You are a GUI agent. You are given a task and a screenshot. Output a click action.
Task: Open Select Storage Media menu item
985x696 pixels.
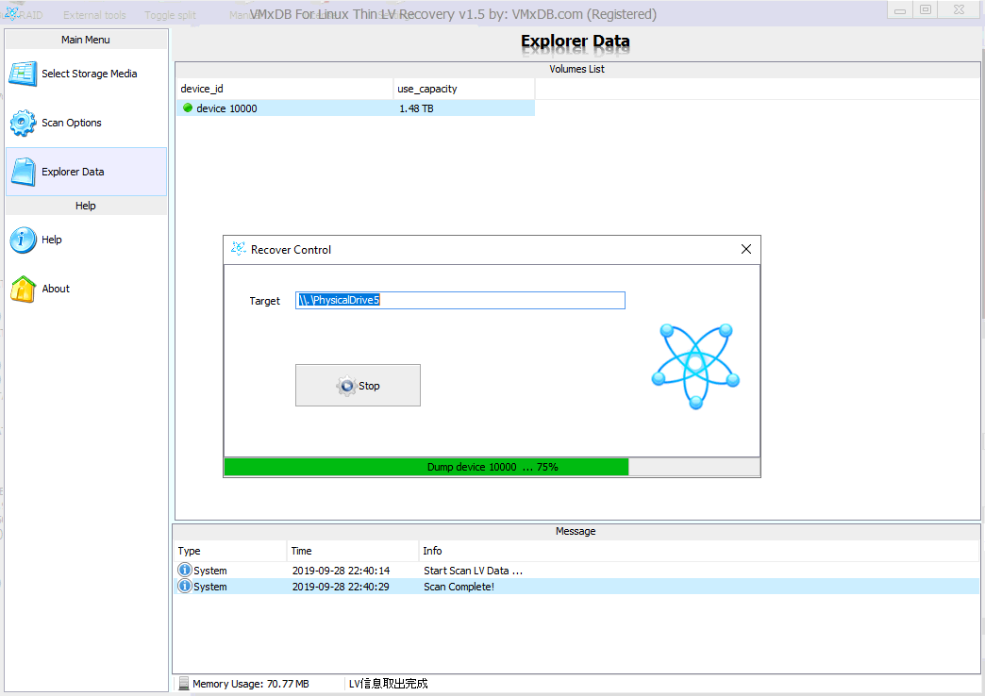87,74
